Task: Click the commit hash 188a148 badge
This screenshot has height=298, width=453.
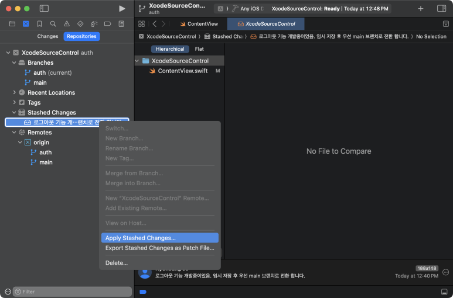Action: coord(427,268)
